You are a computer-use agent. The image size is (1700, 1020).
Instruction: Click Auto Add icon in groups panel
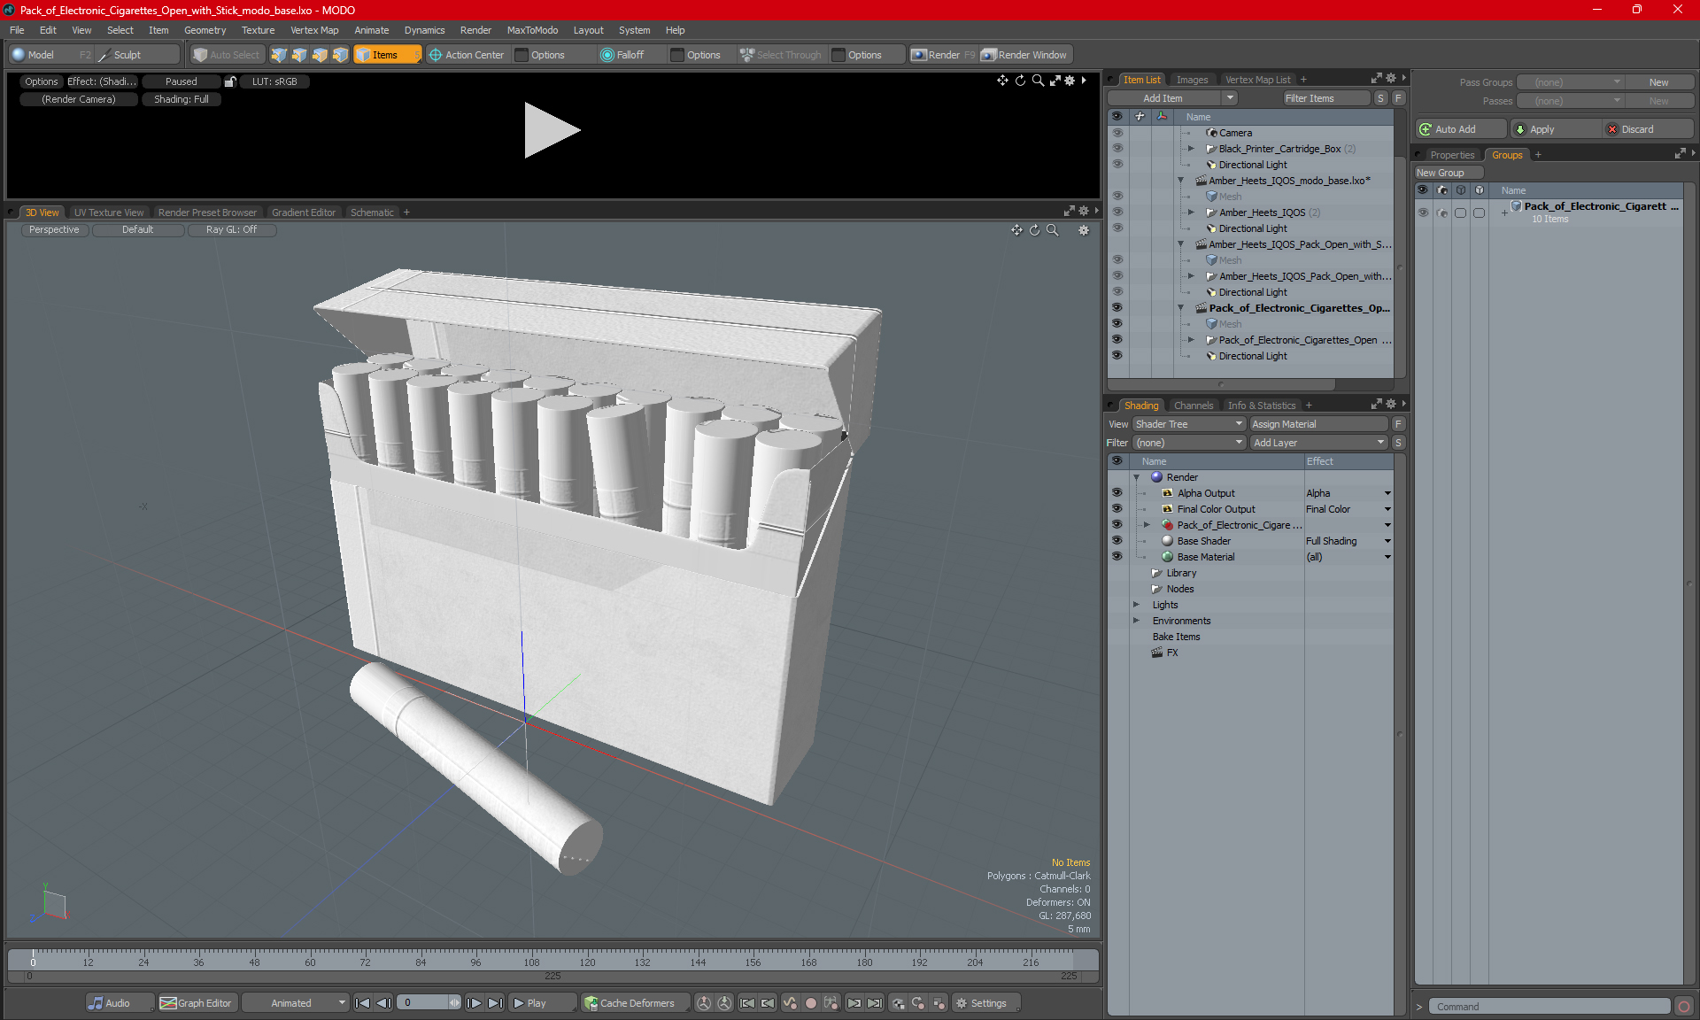tap(1426, 129)
